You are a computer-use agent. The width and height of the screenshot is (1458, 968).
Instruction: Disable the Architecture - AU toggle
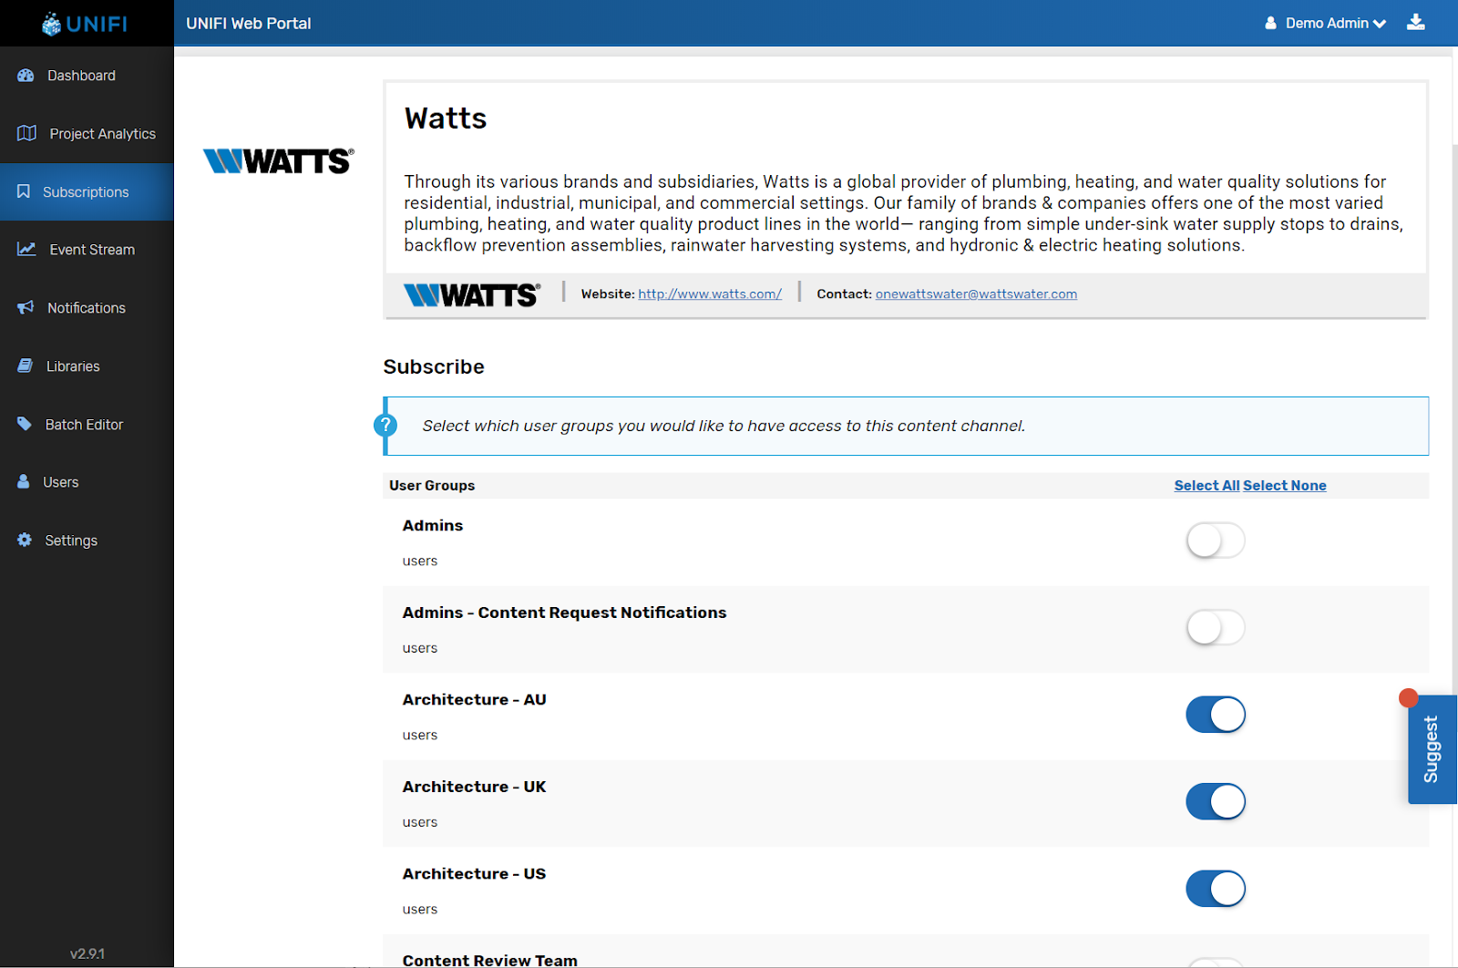coord(1216,715)
